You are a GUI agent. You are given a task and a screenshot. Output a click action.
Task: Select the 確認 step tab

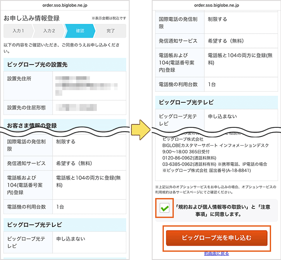coord(80,31)
